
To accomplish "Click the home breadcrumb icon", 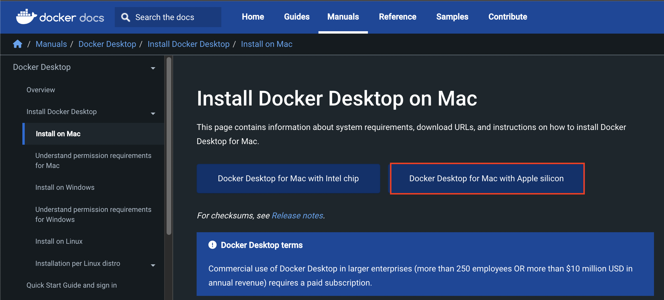I will point(18,44).
